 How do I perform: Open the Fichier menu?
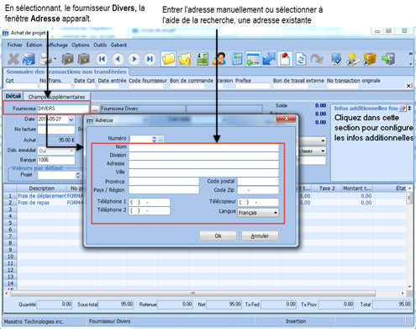pyautogui.click(x=14, y=45)
